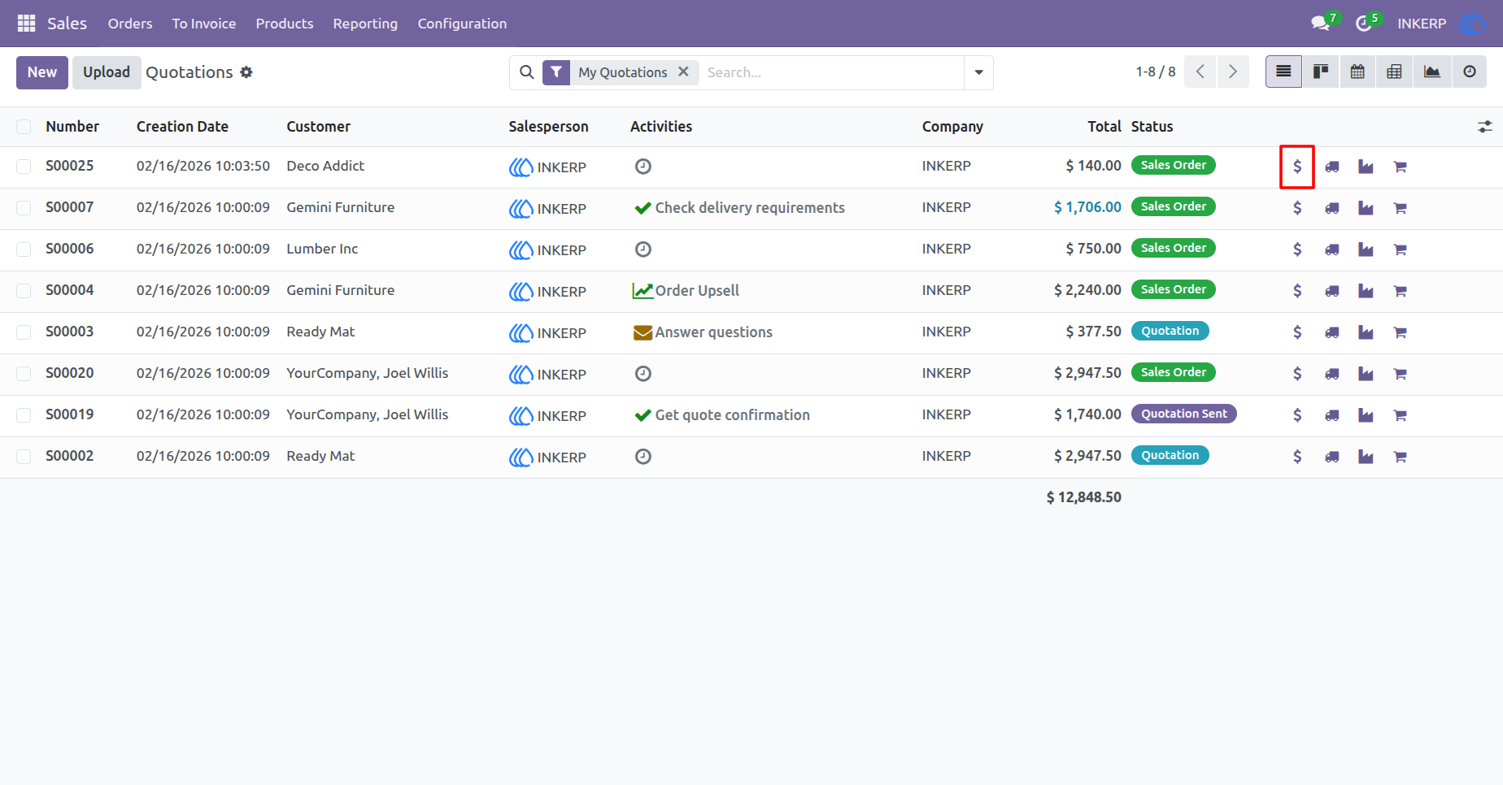
Task: Click the Upload button
Action: (x=107, y=72)
